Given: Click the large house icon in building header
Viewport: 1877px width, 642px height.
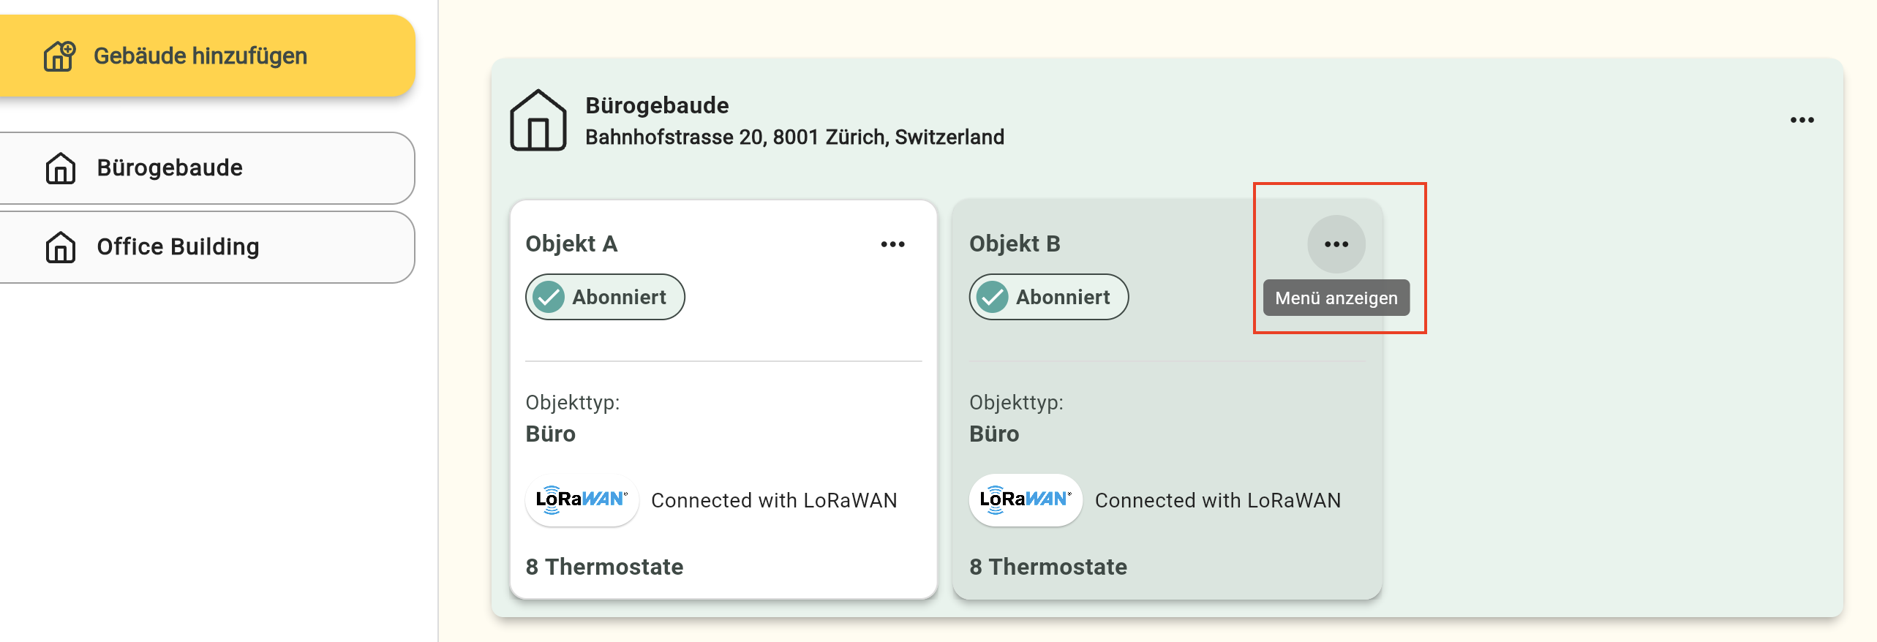Looking at the screenshot, I should coord(538,121).
